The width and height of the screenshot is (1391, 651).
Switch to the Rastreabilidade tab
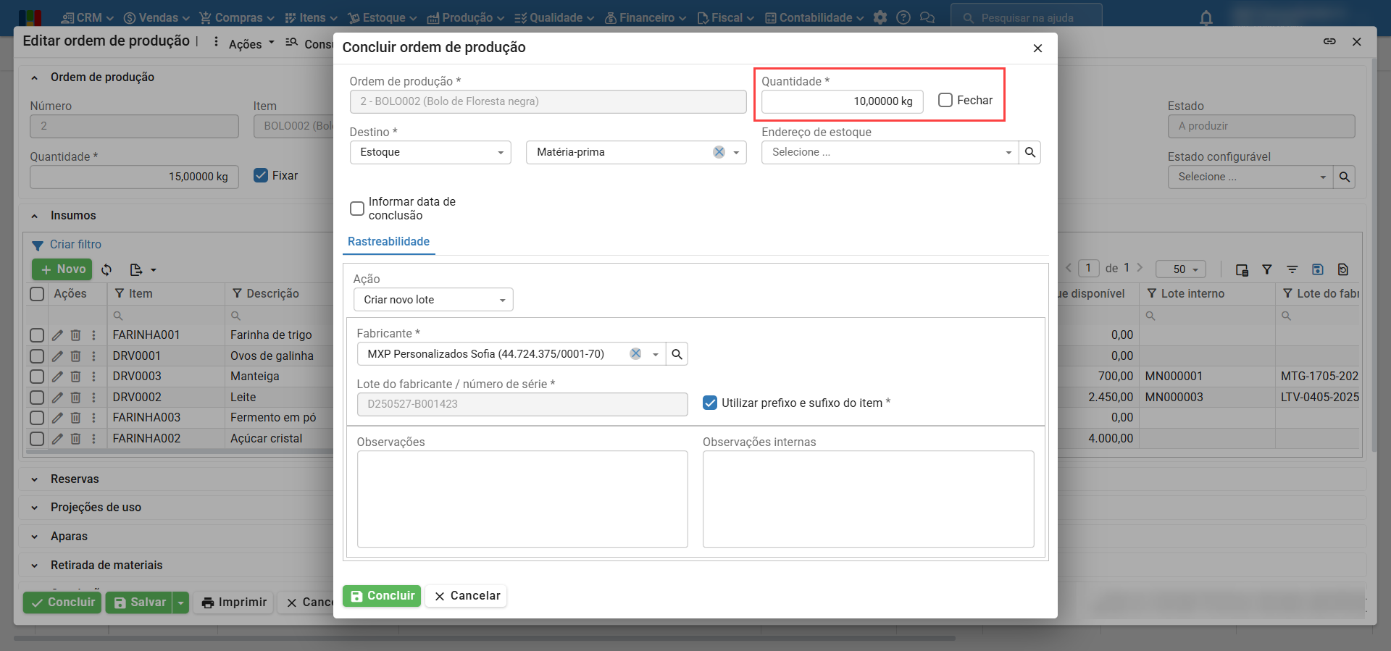click(388, 242)
